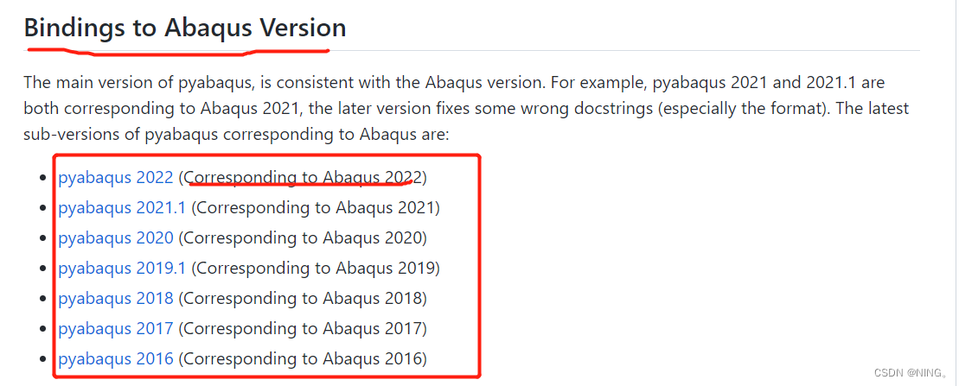Click the bullet point before pyabaqus 2022

(x=43, y=179)
